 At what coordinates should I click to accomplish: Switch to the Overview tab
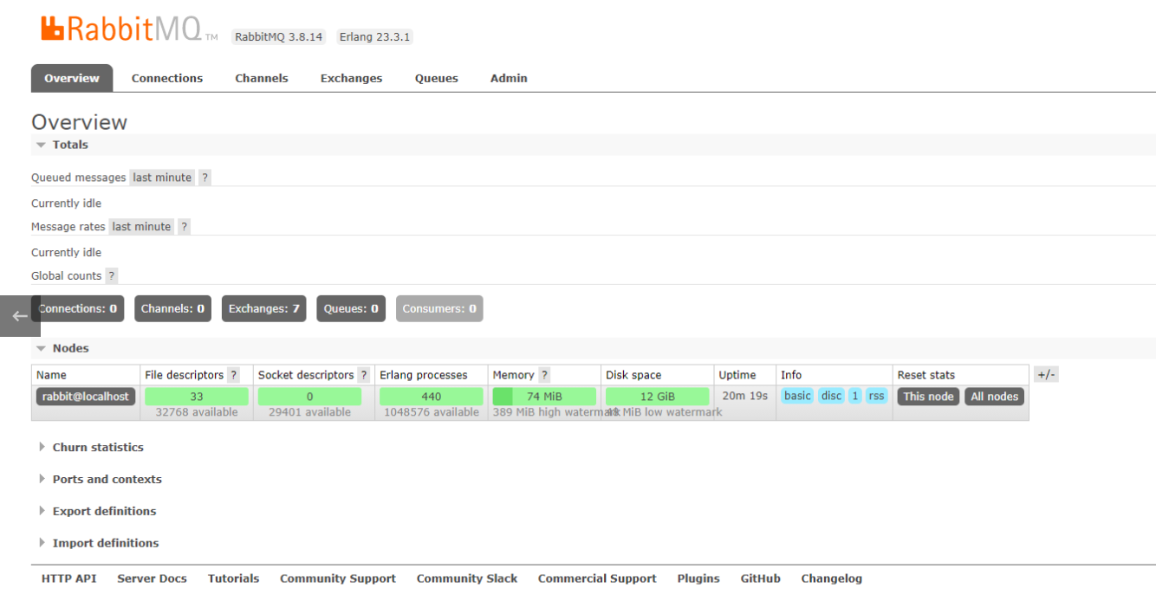[x=72, y=78]
